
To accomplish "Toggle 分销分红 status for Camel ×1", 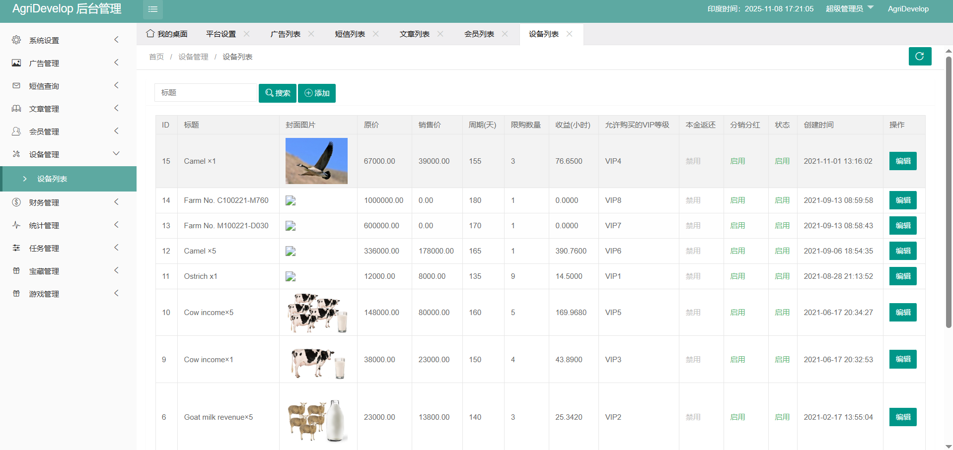I will coord(737,161).
